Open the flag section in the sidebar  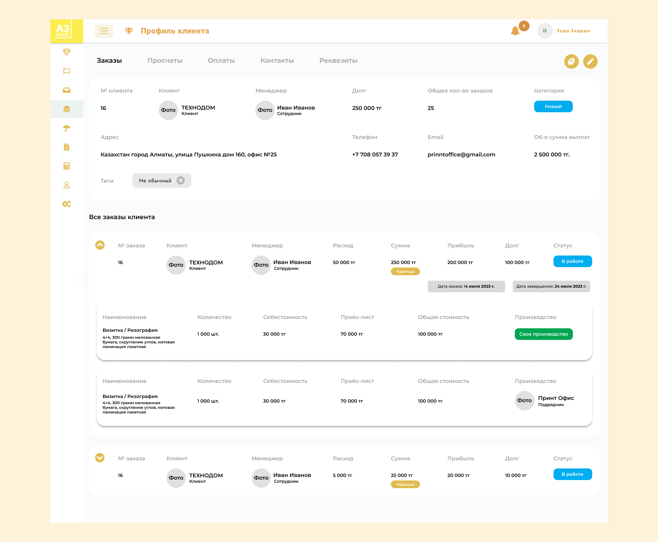(x=67, y=71)
